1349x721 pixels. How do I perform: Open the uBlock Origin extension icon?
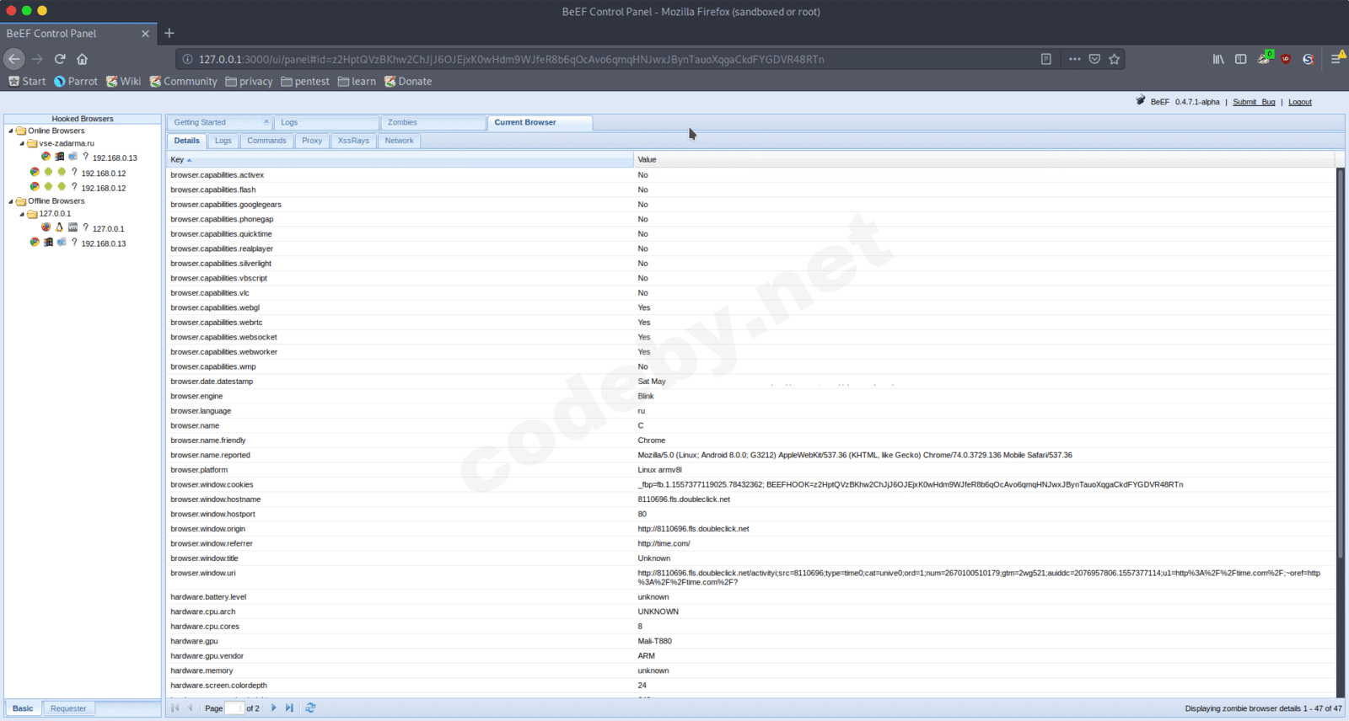pos(1285,59)
